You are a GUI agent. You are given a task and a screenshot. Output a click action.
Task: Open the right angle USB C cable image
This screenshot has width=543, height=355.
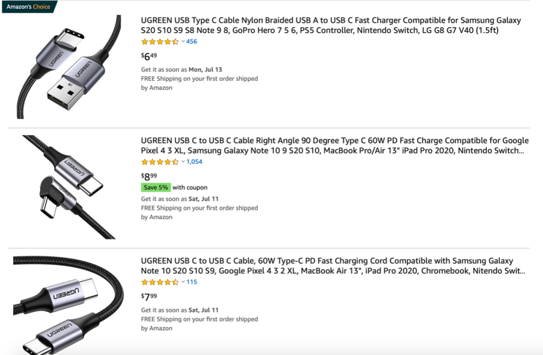coord(69,187)
